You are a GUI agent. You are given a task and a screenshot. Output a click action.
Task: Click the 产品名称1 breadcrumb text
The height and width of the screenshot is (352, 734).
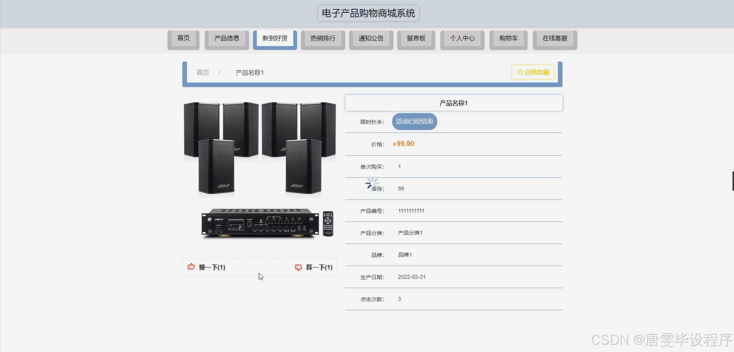[x=250, y=73]
